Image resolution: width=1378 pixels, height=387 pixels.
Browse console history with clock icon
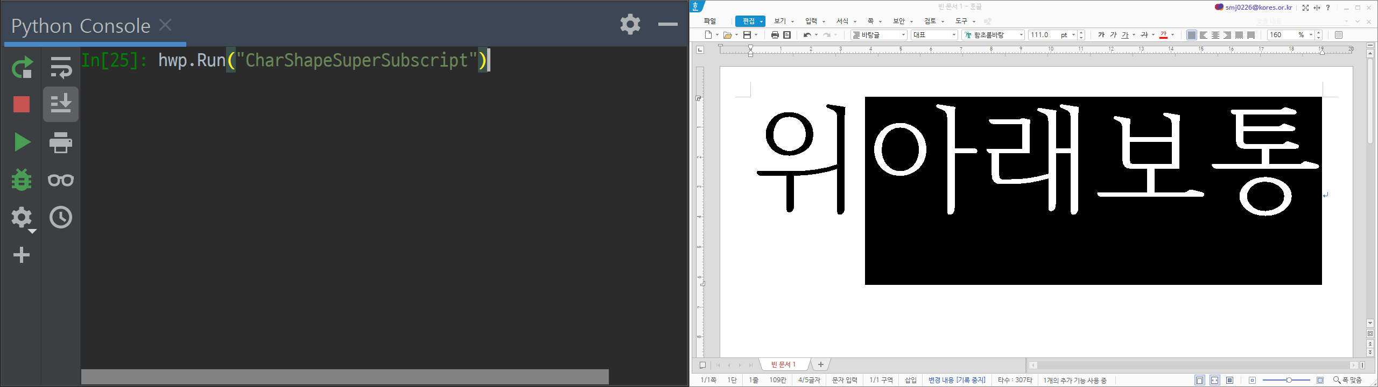point(61,217)
